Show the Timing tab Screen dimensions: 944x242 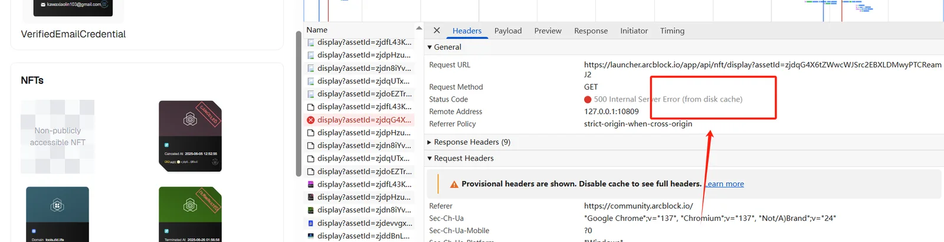point(672,31)
